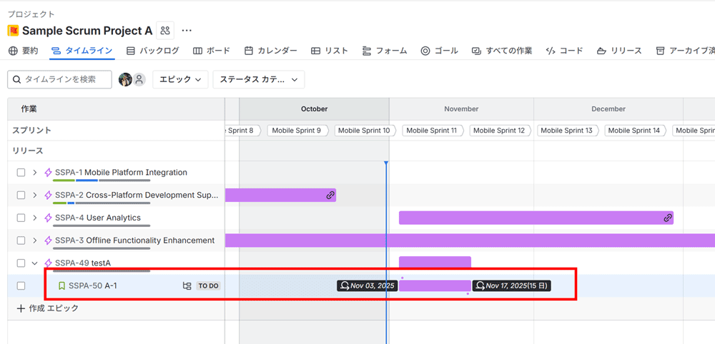
Task: Switch to the 要約 tab
Action: click(x=24, y=51)
